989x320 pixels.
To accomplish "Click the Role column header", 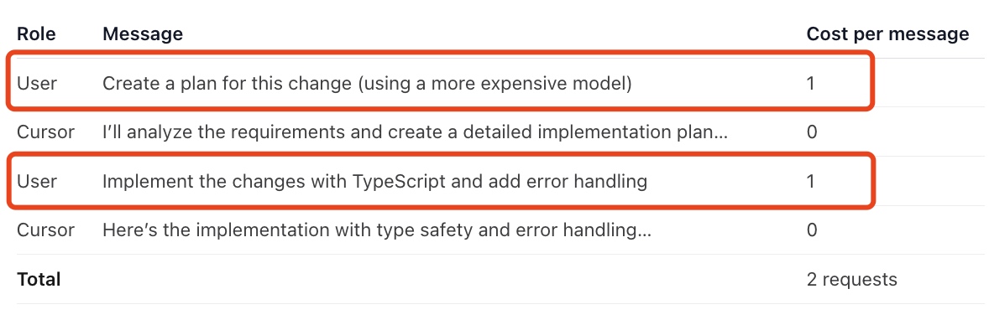I will click(x=36, y=34).
